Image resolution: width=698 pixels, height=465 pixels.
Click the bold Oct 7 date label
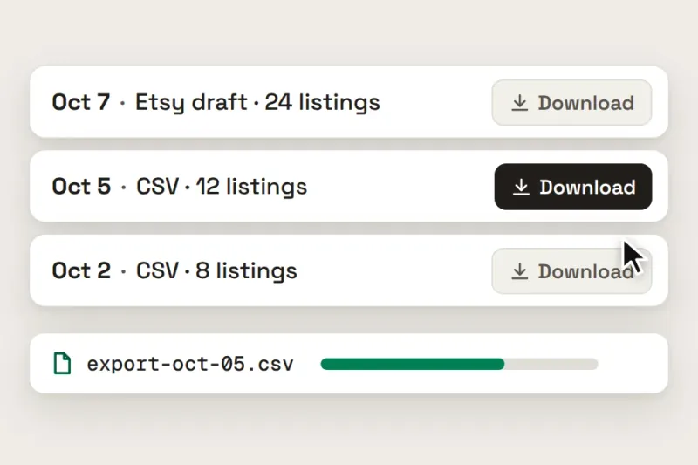pos(81,102)
